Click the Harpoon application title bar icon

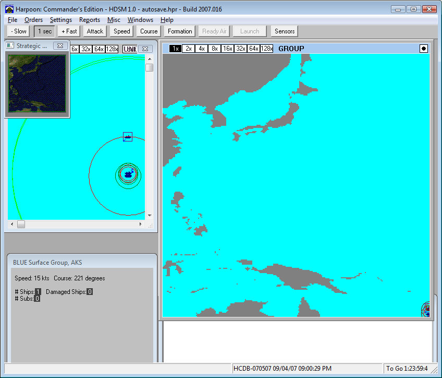[x=9, y=9]
